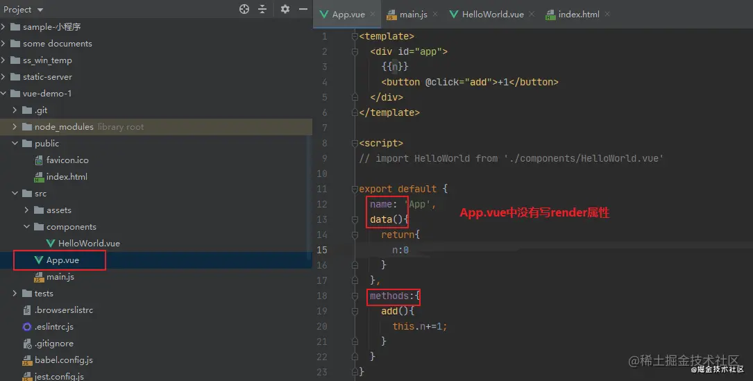The height and width of the screenshot is (381, 753).
Task: Close the main.js tab
Action: tap(435, 15)
